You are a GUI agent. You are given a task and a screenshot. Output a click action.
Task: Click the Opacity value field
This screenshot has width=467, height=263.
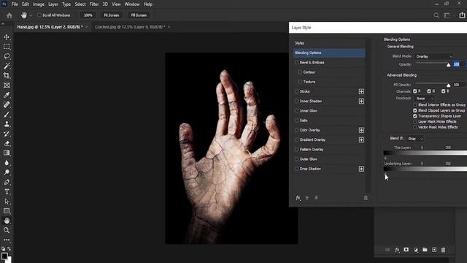459,64
